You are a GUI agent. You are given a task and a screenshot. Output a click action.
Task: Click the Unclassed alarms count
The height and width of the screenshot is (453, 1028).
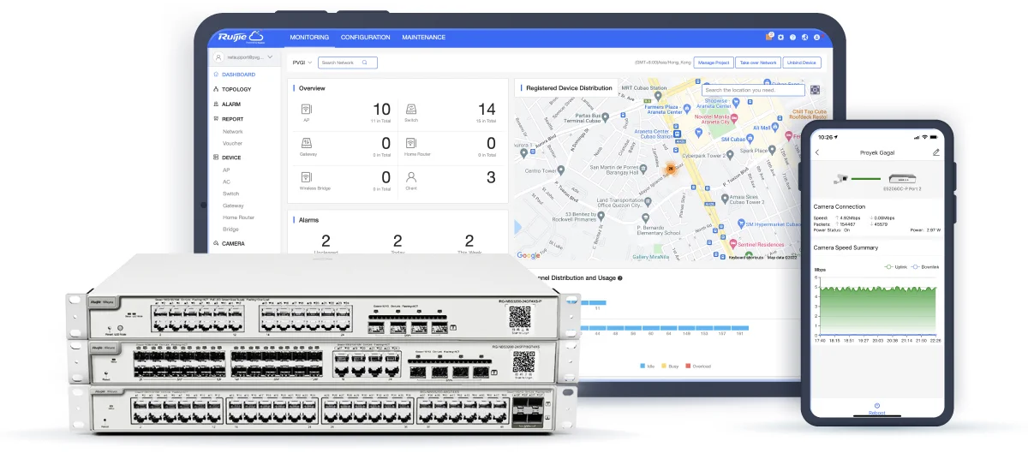tap(326, 241)
